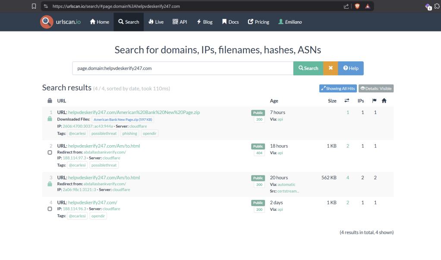Click the flag icon column header

[x=374, y=101]
